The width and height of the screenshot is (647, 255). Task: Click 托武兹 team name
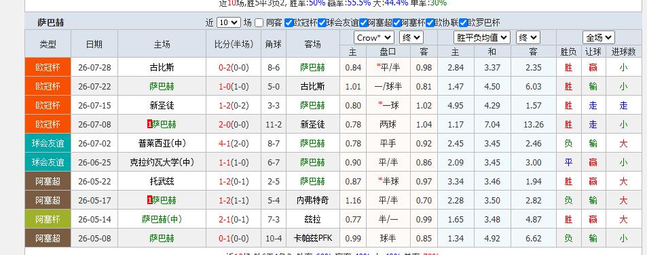click(162, 181)
